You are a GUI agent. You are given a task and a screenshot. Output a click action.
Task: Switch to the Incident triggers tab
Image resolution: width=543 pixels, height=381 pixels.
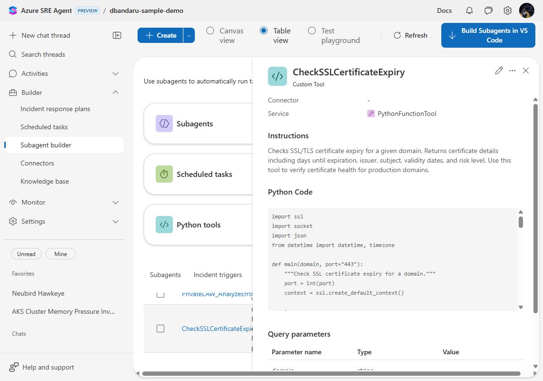coord(218,275)
